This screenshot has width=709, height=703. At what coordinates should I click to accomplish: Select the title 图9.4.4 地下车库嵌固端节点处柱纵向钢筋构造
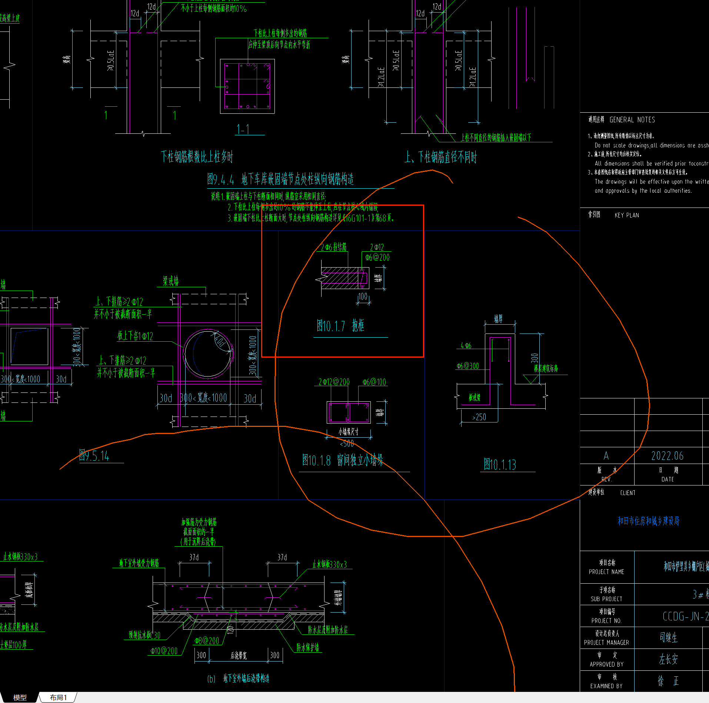coord(280,180)
